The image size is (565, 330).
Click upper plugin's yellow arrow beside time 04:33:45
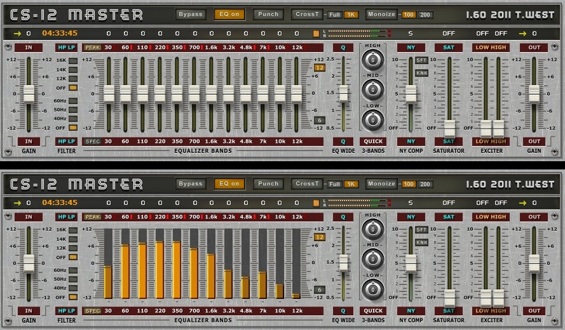pos(17,34)
